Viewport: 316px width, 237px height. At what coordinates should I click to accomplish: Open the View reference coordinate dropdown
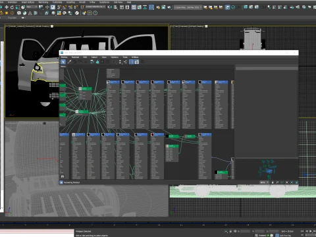(x=32, y=7)
